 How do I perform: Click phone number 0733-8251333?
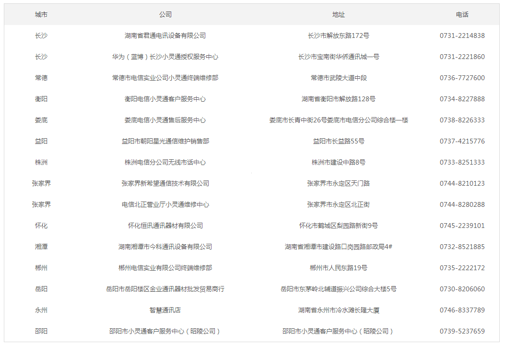(462, 162)
